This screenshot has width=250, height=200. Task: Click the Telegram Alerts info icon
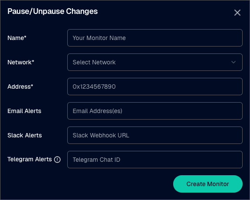click(x=57, y=160)
